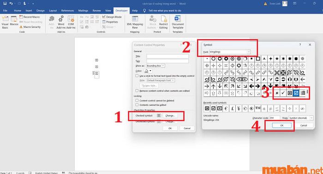Open the Review tab
This screenshot has width=323, height=174.
96,11
